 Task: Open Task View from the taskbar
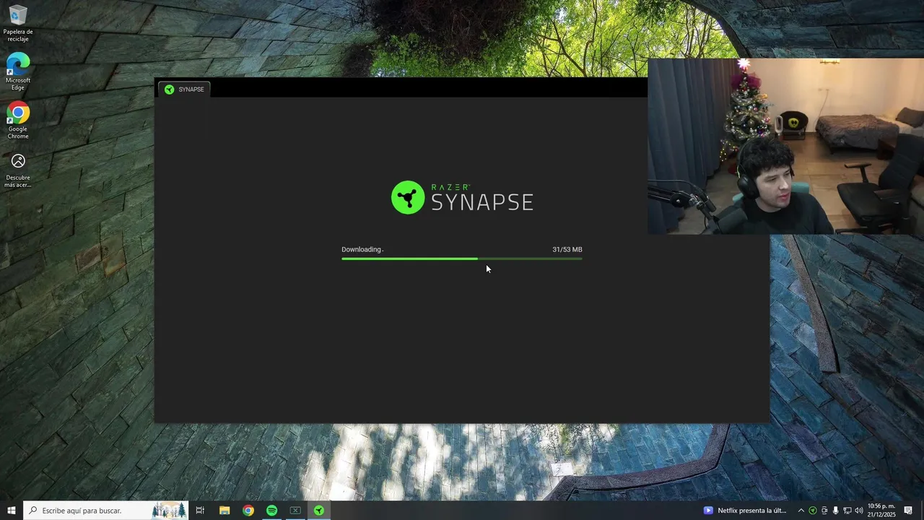click(x=200, y=511)
